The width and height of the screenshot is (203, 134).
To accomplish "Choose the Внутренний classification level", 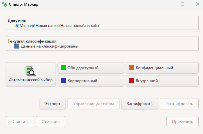I will point(159,81).
